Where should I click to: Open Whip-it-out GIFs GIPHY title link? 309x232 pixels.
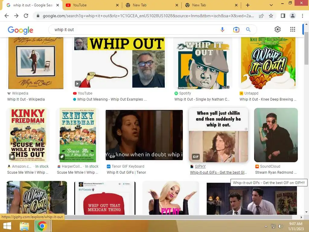pyautogui.click(x=218, y=172)
